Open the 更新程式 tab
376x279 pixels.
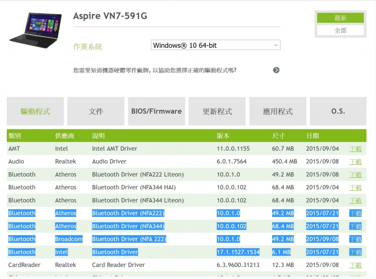217,112
